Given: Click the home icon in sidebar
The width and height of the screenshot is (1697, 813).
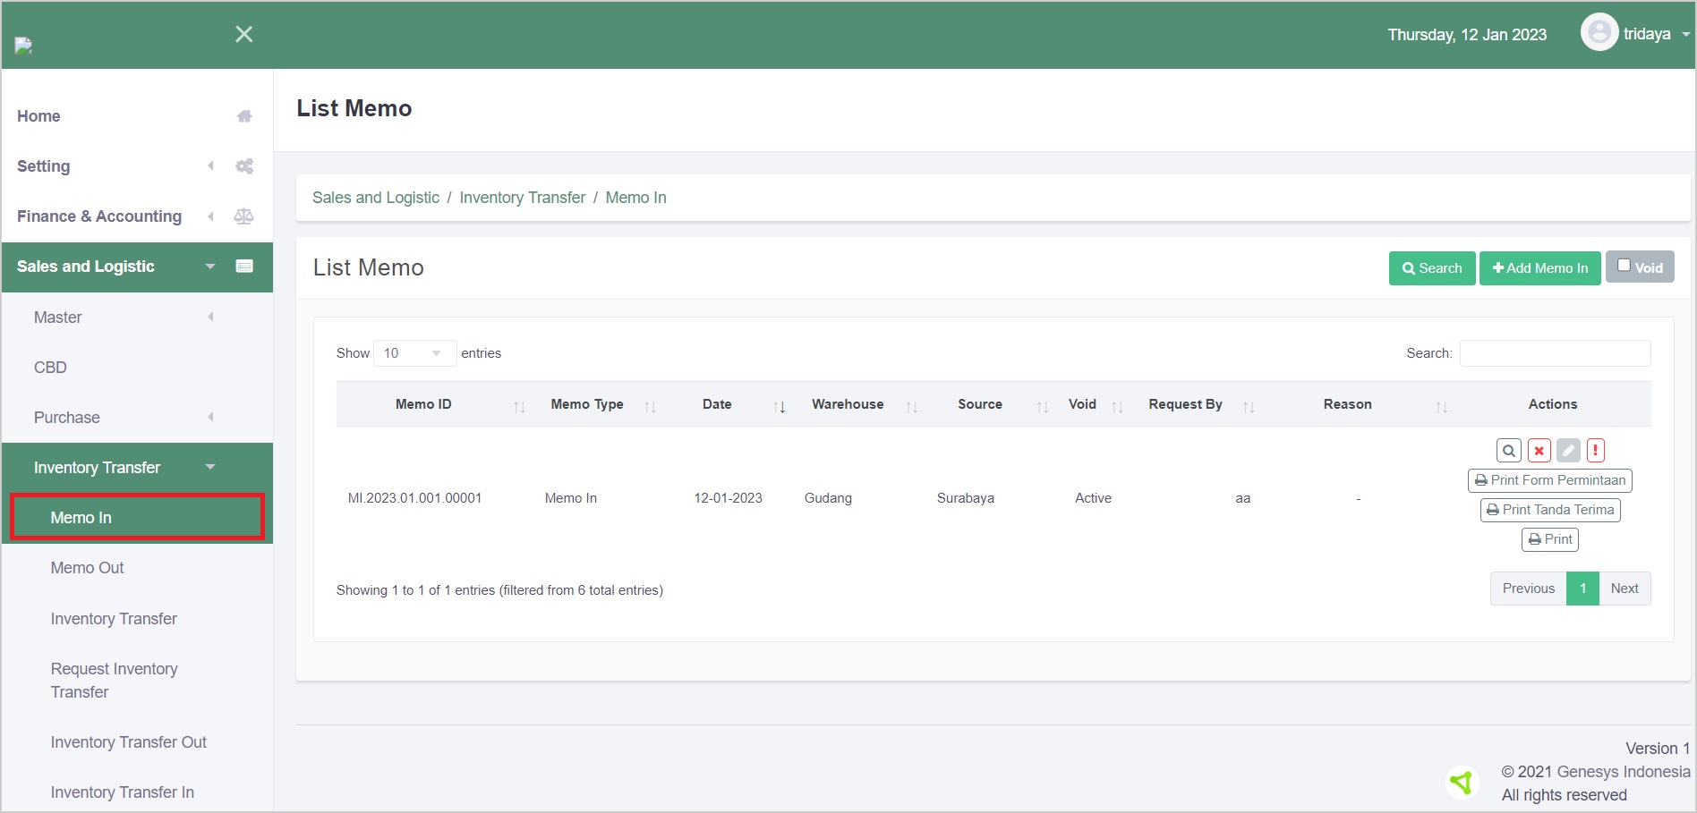Looking at the screenshot, I should tap(244, 116).
